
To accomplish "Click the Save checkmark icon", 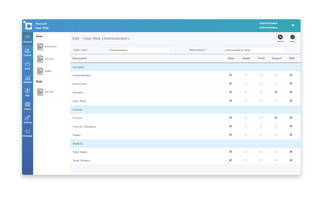I will click(292, 37).
